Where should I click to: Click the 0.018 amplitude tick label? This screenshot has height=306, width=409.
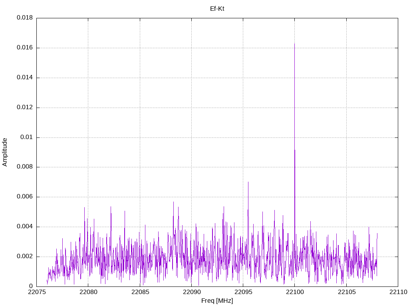24,18
